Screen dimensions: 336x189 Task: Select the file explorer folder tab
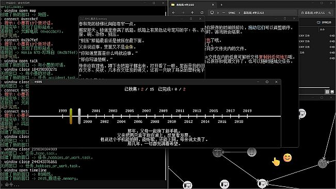pyautogui.click(x=192, y=5)
